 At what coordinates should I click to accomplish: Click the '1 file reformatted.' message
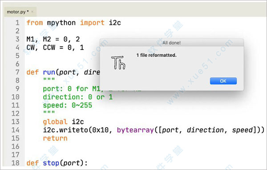click(156, 55)
